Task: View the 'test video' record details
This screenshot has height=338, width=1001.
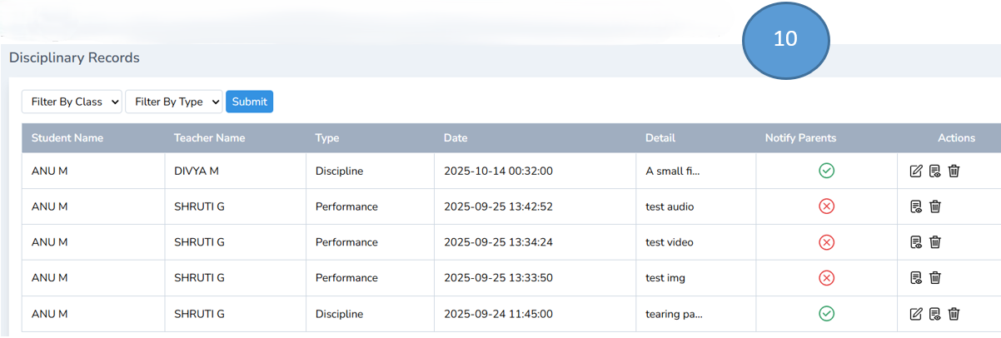Action: (916, 242)
